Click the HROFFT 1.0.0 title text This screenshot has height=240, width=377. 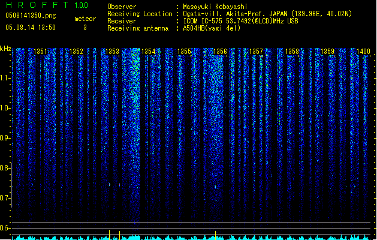[x=47, y=5]
